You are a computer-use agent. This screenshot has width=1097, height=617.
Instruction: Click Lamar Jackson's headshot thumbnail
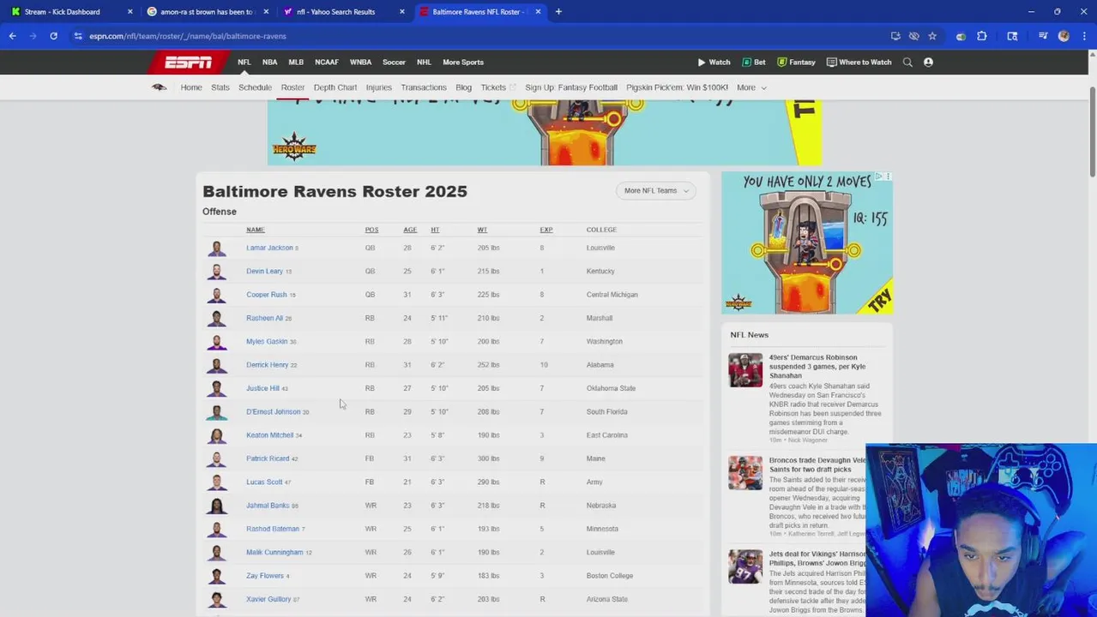click(x=217, y=248)
